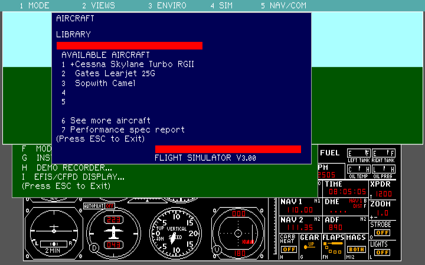Select empty aircraft slot 5
425x265 pixels.
63,102
